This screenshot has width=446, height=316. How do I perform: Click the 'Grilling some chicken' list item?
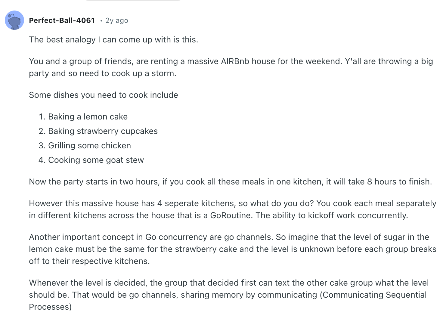click(x=90, y=145)
